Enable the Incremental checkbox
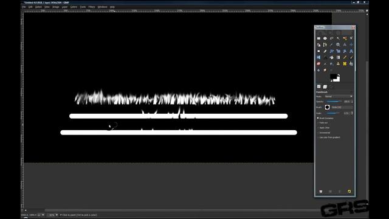389x219 pixels. [x=318, y=133]
